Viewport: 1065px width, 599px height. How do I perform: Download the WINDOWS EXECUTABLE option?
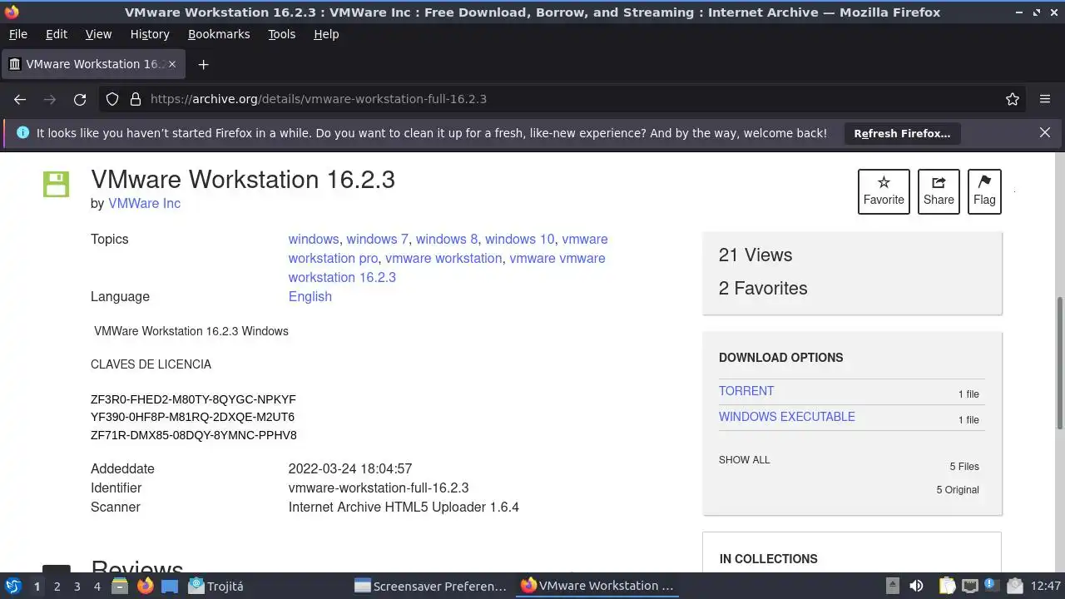point(787,417)
